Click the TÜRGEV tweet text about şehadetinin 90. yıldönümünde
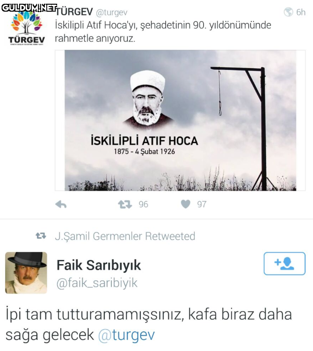This screenshot has width=313, height=351. tap(163, 32)
